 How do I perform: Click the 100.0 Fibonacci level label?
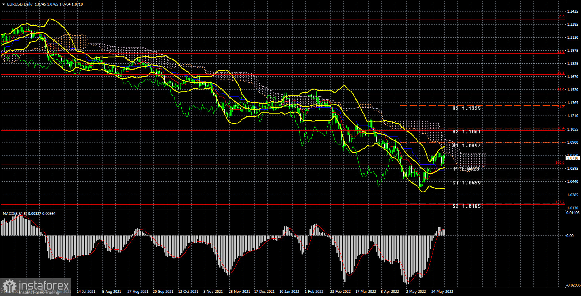tap(560, 163)
